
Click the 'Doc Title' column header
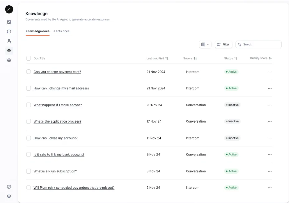point(39,58)
